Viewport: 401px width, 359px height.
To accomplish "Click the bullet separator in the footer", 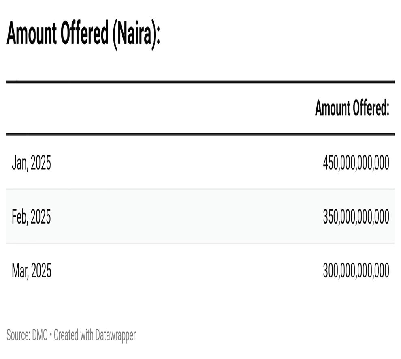I will pos(51,335).
